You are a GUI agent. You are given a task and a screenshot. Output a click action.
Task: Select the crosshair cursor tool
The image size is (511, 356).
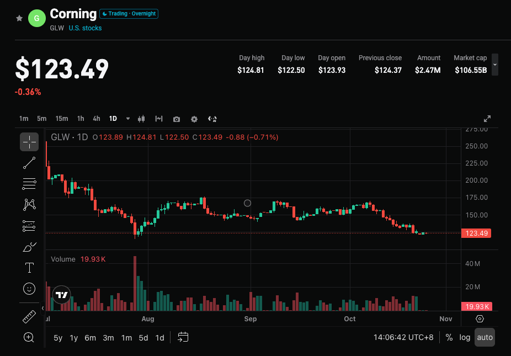click(29, 142)
